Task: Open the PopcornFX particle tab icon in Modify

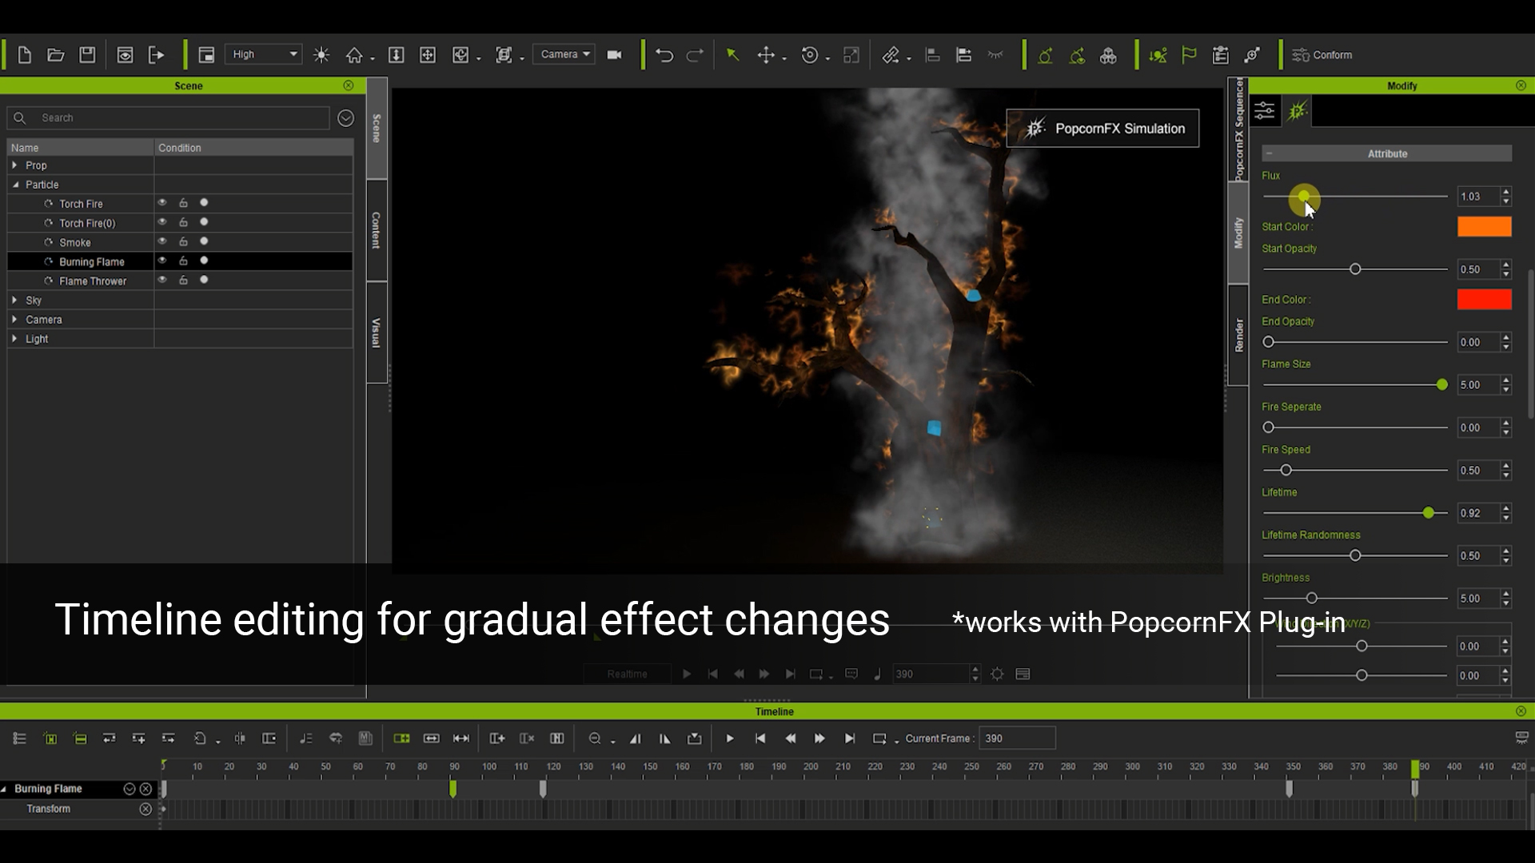Action: [1298, 111]
